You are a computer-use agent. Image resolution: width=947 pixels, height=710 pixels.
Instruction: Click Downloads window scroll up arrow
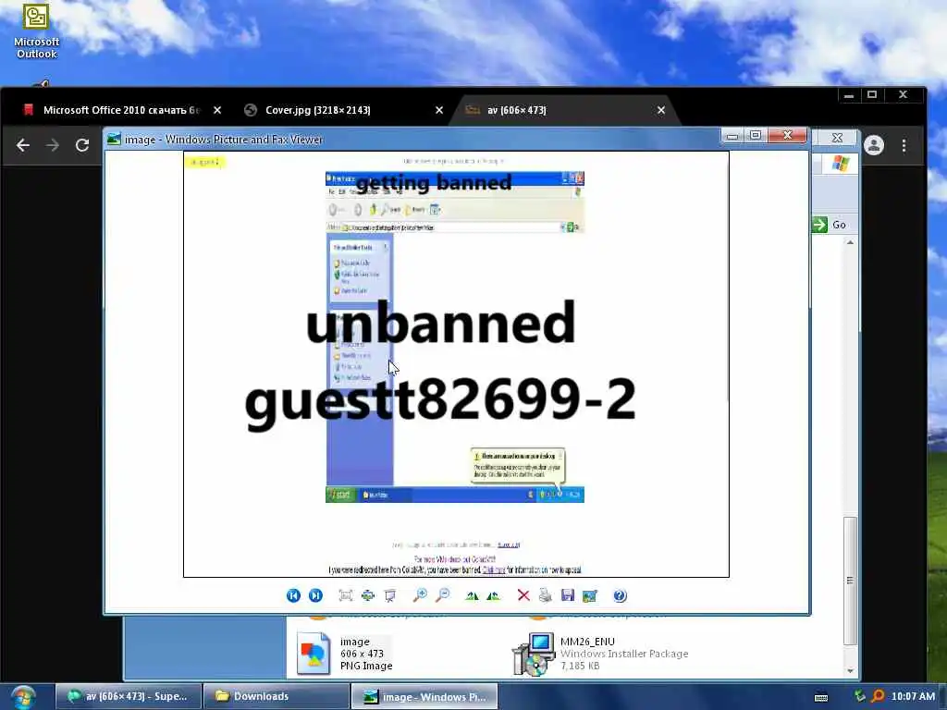click(x=851, y=243)
